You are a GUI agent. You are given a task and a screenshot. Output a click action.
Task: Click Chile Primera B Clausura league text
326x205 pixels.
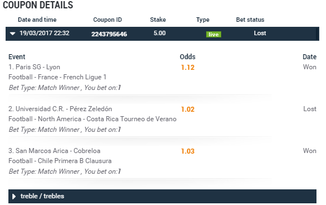[74, 161]
